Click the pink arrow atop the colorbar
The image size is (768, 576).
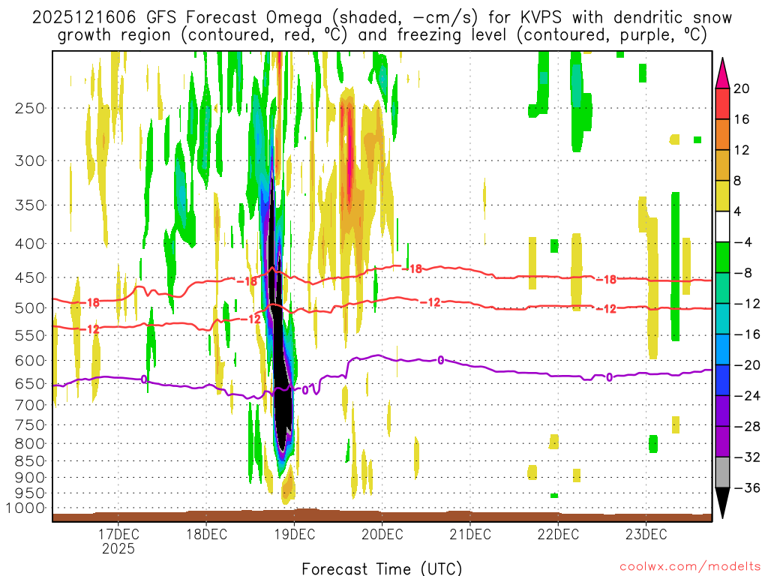[723, 71]
